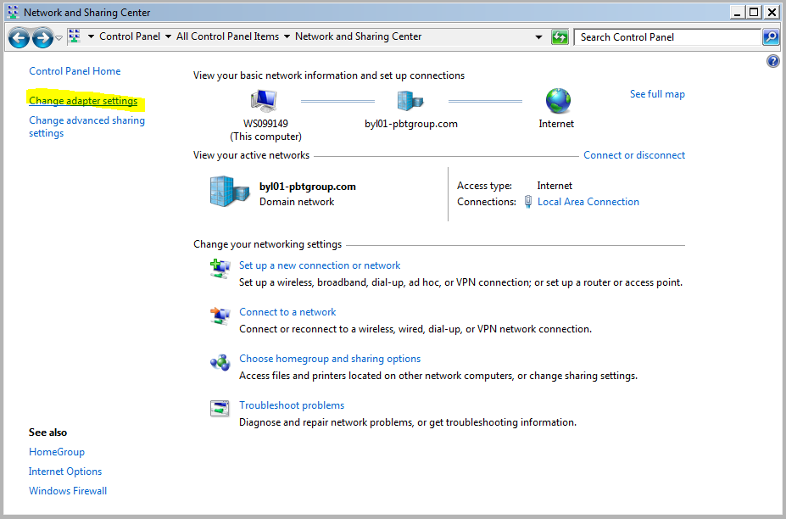Image resolution: width=786 pixels, height=519 pixels.
Task: Open Change adapter settings
Action: (x=85, y=100)
